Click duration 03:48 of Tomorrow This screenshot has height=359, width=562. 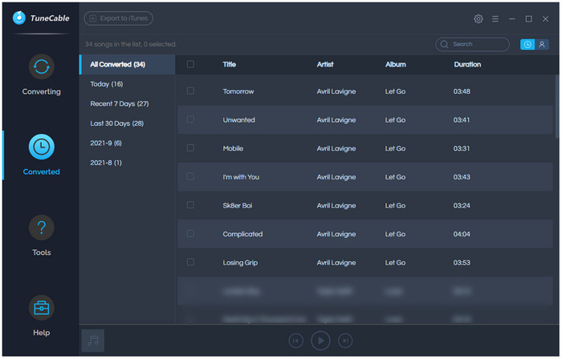click(462, 91)
